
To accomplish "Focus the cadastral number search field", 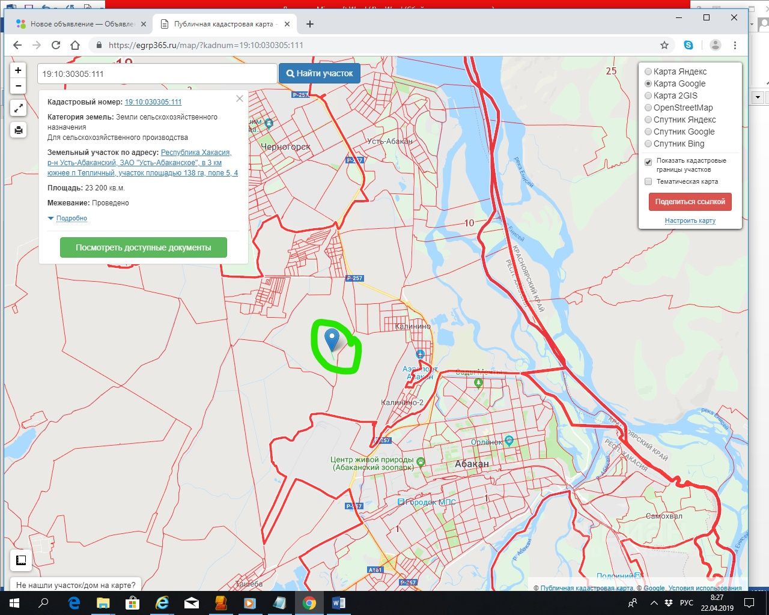I will pos(157,74).
